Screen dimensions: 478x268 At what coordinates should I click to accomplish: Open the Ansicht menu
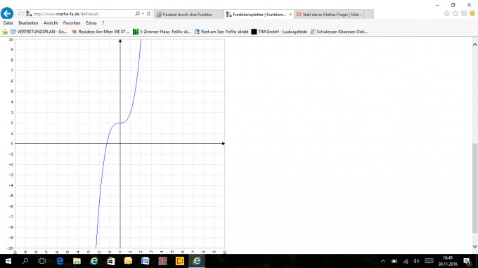click(51, 23)
